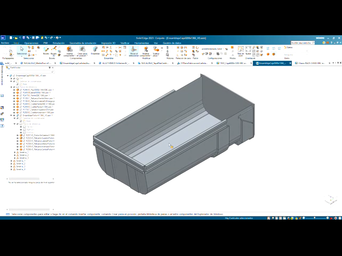
Task: Click the Estilos button
Action: [x=289, y=47]
